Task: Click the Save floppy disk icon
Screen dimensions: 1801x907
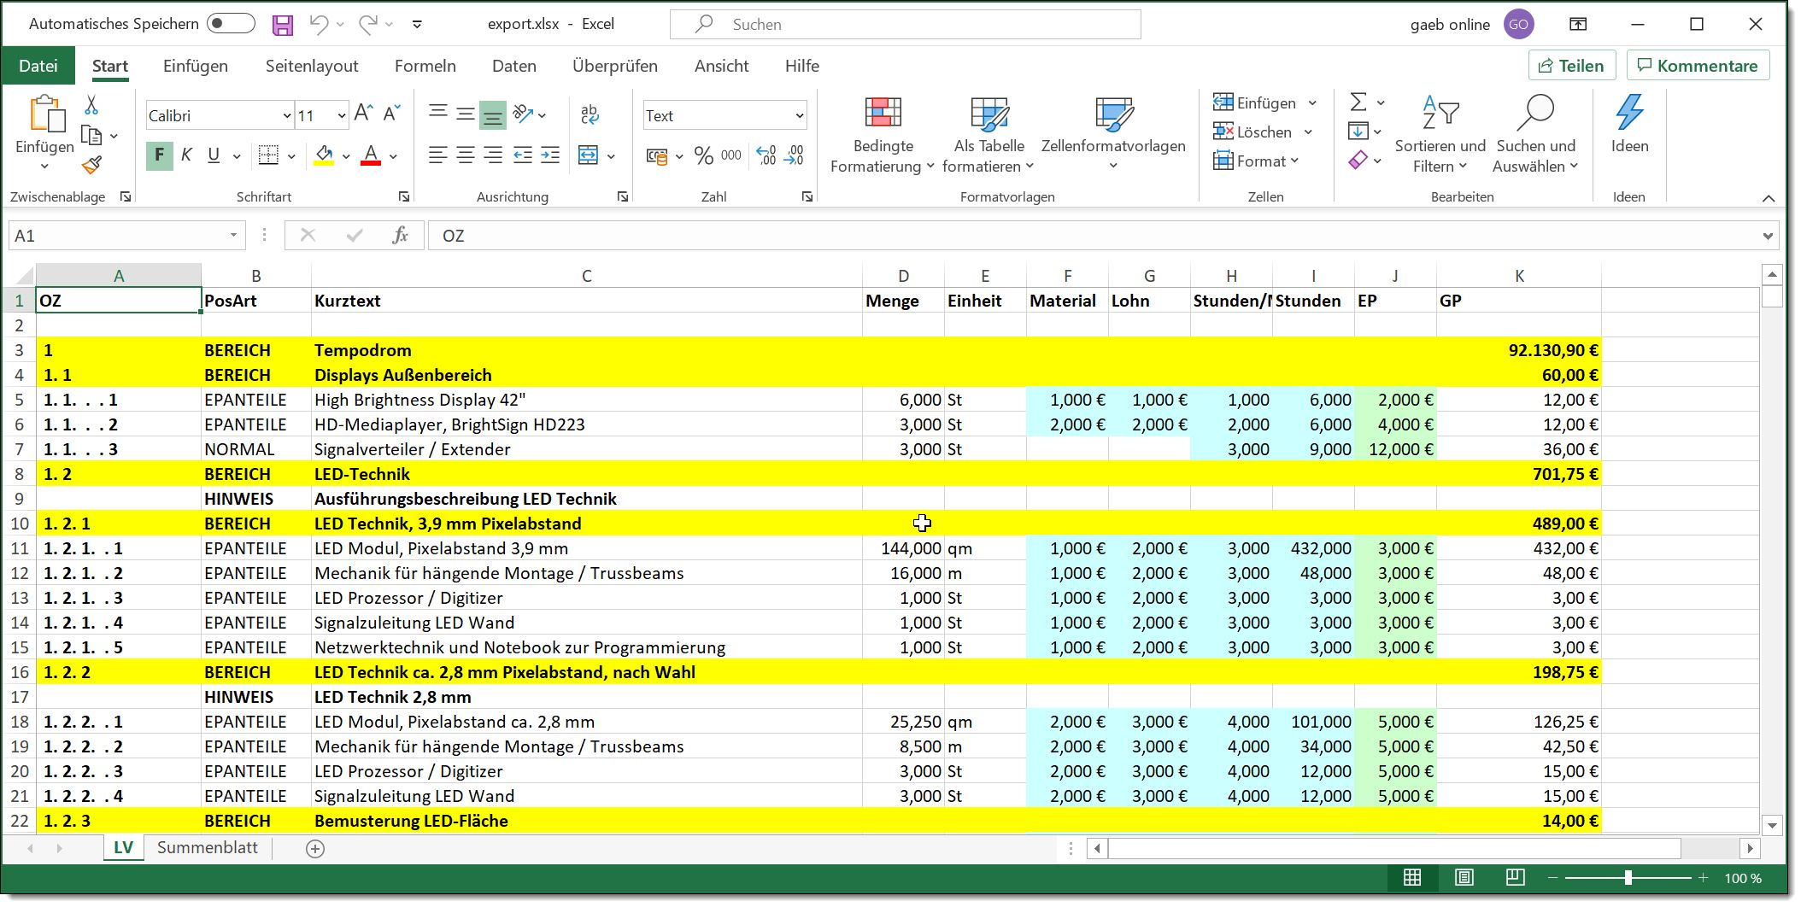Action: [283, 25]
